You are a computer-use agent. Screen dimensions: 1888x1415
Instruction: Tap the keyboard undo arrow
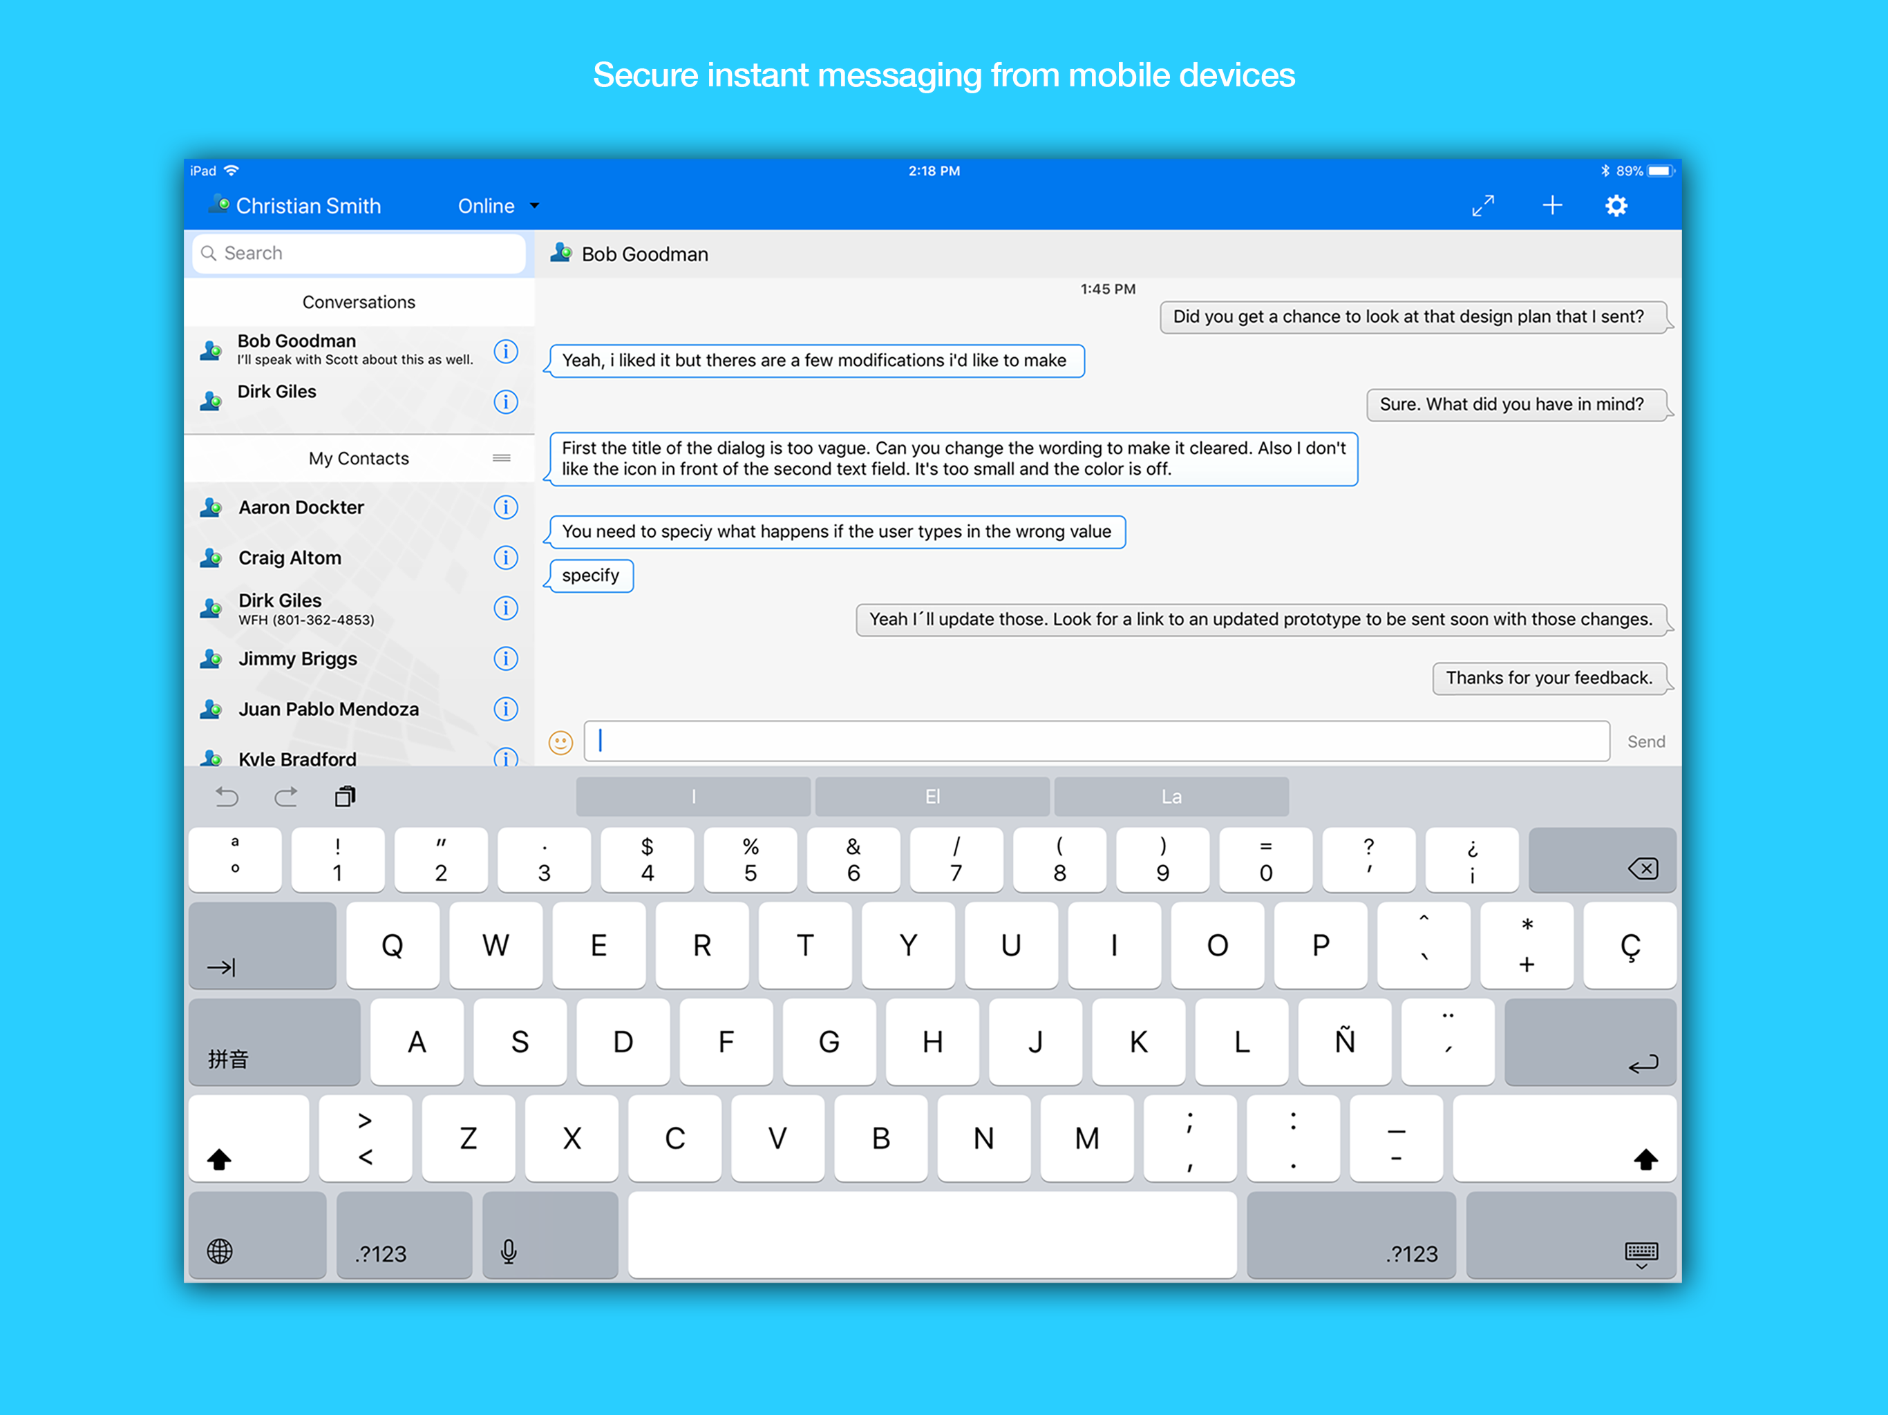point(227,797)
